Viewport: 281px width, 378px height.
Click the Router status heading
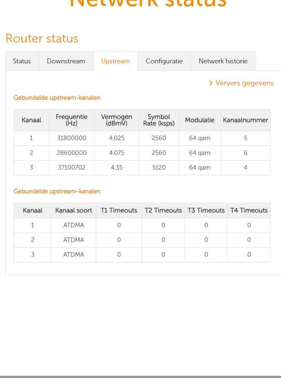[42, 38]
